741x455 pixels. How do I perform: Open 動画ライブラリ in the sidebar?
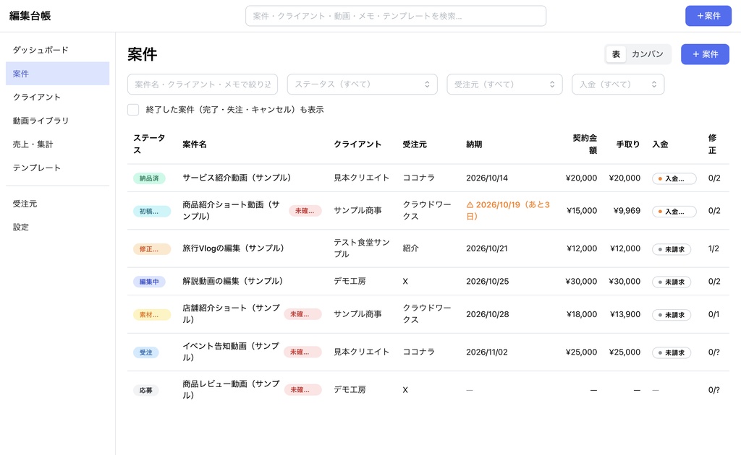58,121
